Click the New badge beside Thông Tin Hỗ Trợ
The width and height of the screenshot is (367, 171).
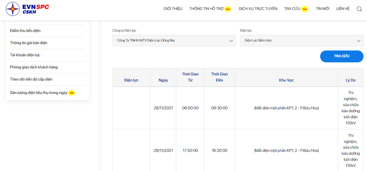click(228, 9)
